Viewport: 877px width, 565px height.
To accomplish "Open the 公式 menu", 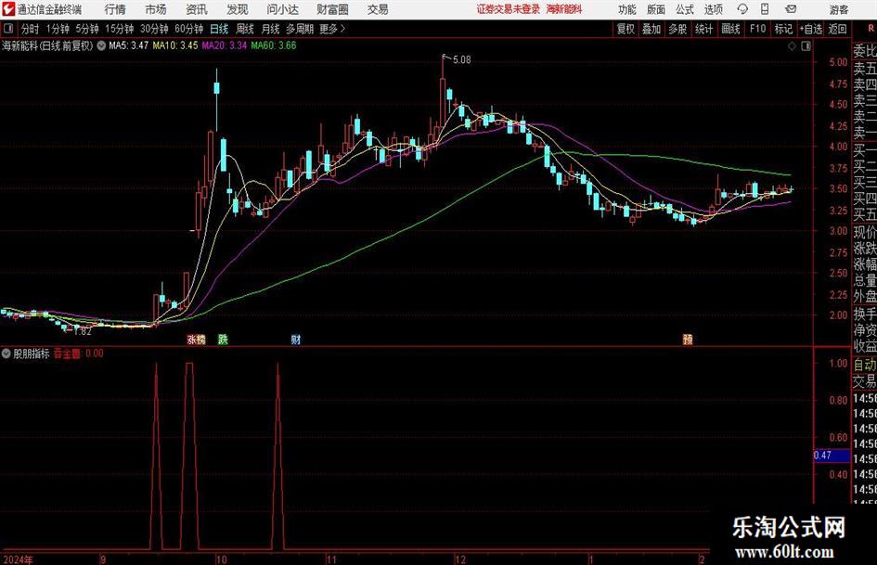I will pyautogui.click(x=685, y=9).
